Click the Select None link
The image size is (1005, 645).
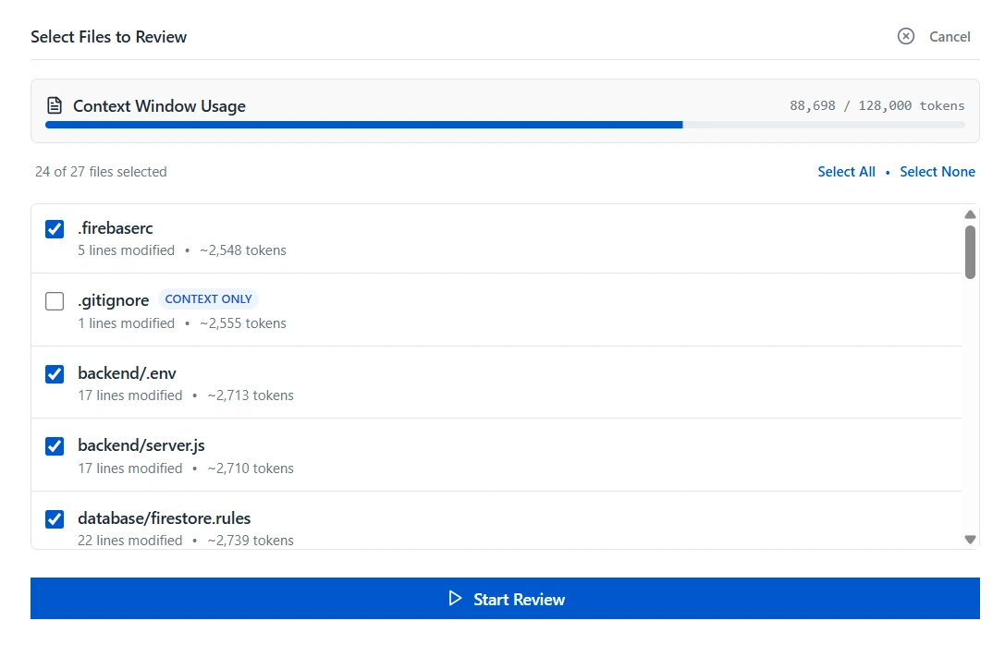click(x=938, y=171)
